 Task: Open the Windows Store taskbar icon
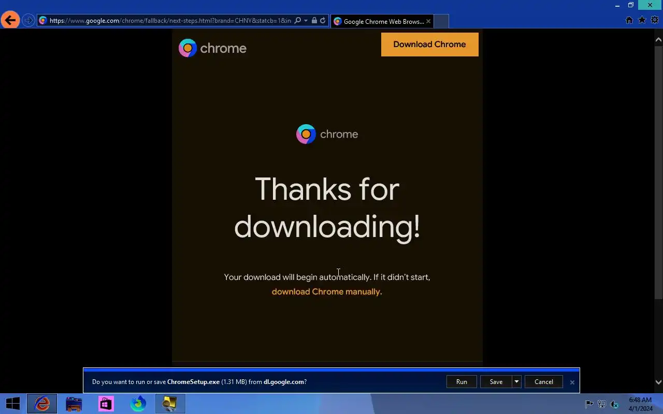pos(106,403)
